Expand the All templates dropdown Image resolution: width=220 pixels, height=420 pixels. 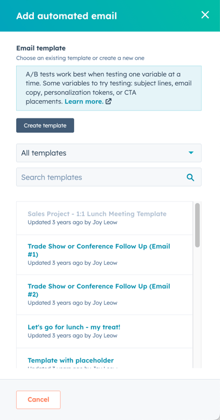point(109,153)
